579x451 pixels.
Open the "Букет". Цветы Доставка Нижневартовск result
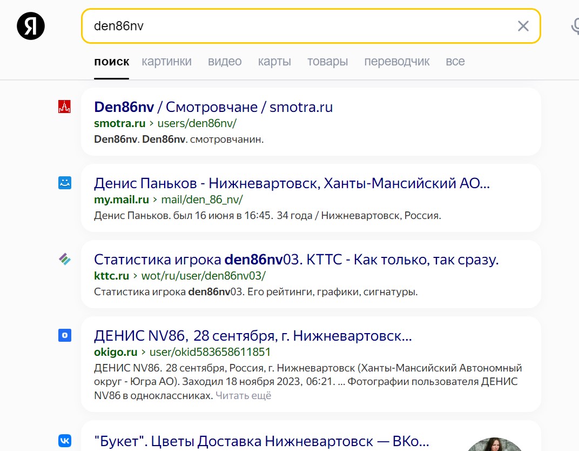coord(261,441)
